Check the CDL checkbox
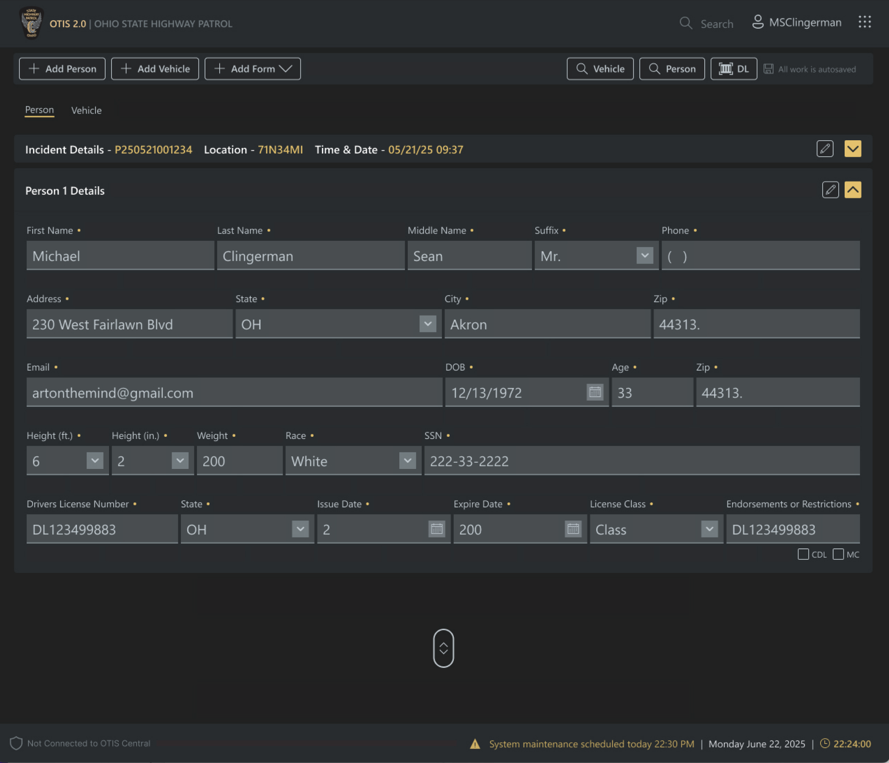The height and width of the screenshot is (763, 889). point(803,554)
